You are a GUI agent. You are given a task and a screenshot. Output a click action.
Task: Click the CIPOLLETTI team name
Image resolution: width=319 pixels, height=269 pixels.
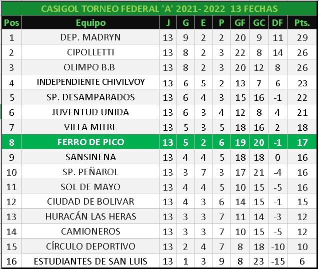pyautogui.click(x=90, y=52)
